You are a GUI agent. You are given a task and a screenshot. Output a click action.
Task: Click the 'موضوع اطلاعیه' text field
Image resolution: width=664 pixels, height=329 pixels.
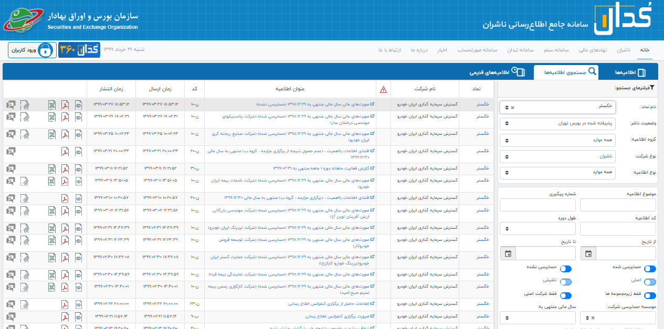(618, 205)
